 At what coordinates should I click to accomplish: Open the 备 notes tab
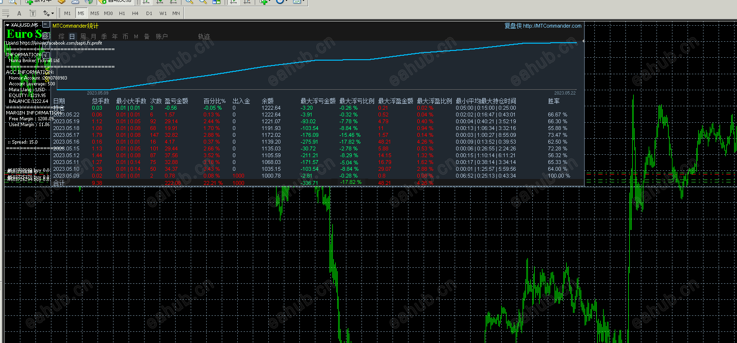click(147, 36)
